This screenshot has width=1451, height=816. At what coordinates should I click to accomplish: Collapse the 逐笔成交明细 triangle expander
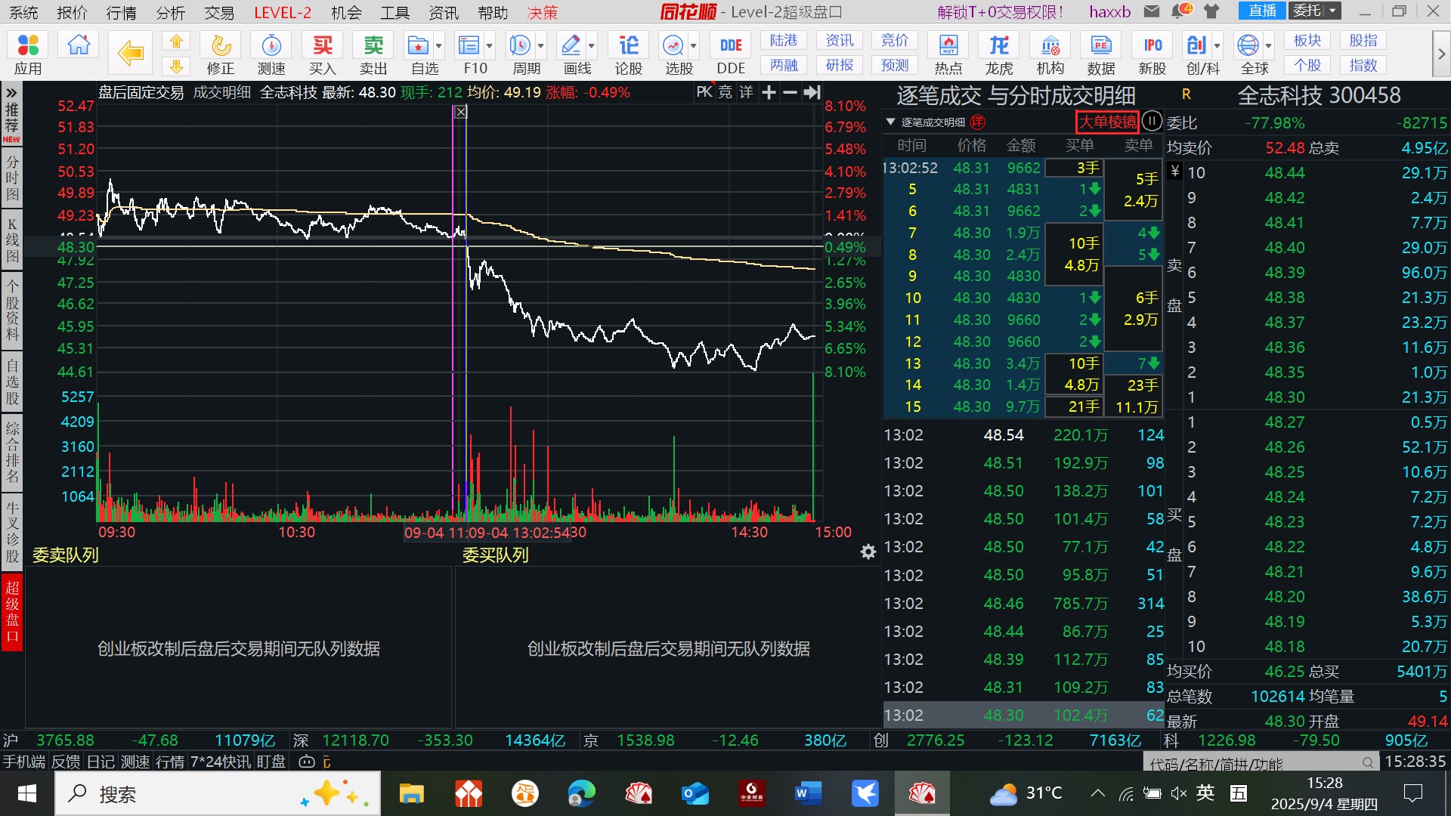click(890, 122)
